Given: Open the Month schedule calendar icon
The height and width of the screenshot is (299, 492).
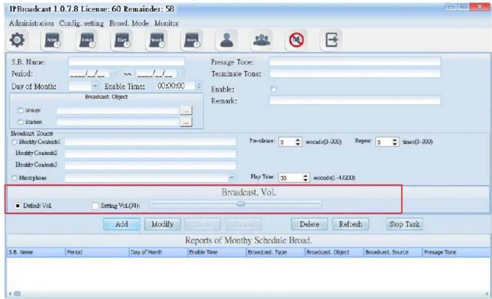Looking at the screenshot, I should tap(192, 40).
